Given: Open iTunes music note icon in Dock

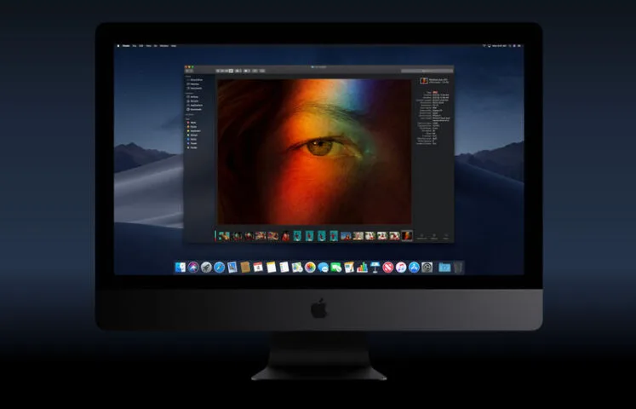Looking at the screenshot, I should click(x=401, y=268).
